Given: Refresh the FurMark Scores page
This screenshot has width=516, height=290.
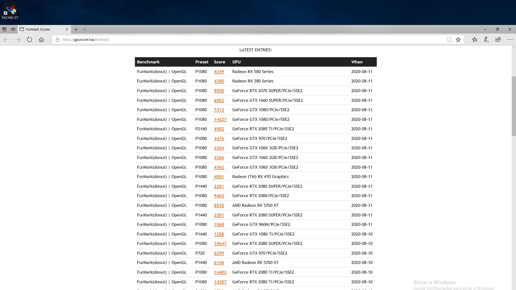Looking at the screenshot, I should point(30,39).
